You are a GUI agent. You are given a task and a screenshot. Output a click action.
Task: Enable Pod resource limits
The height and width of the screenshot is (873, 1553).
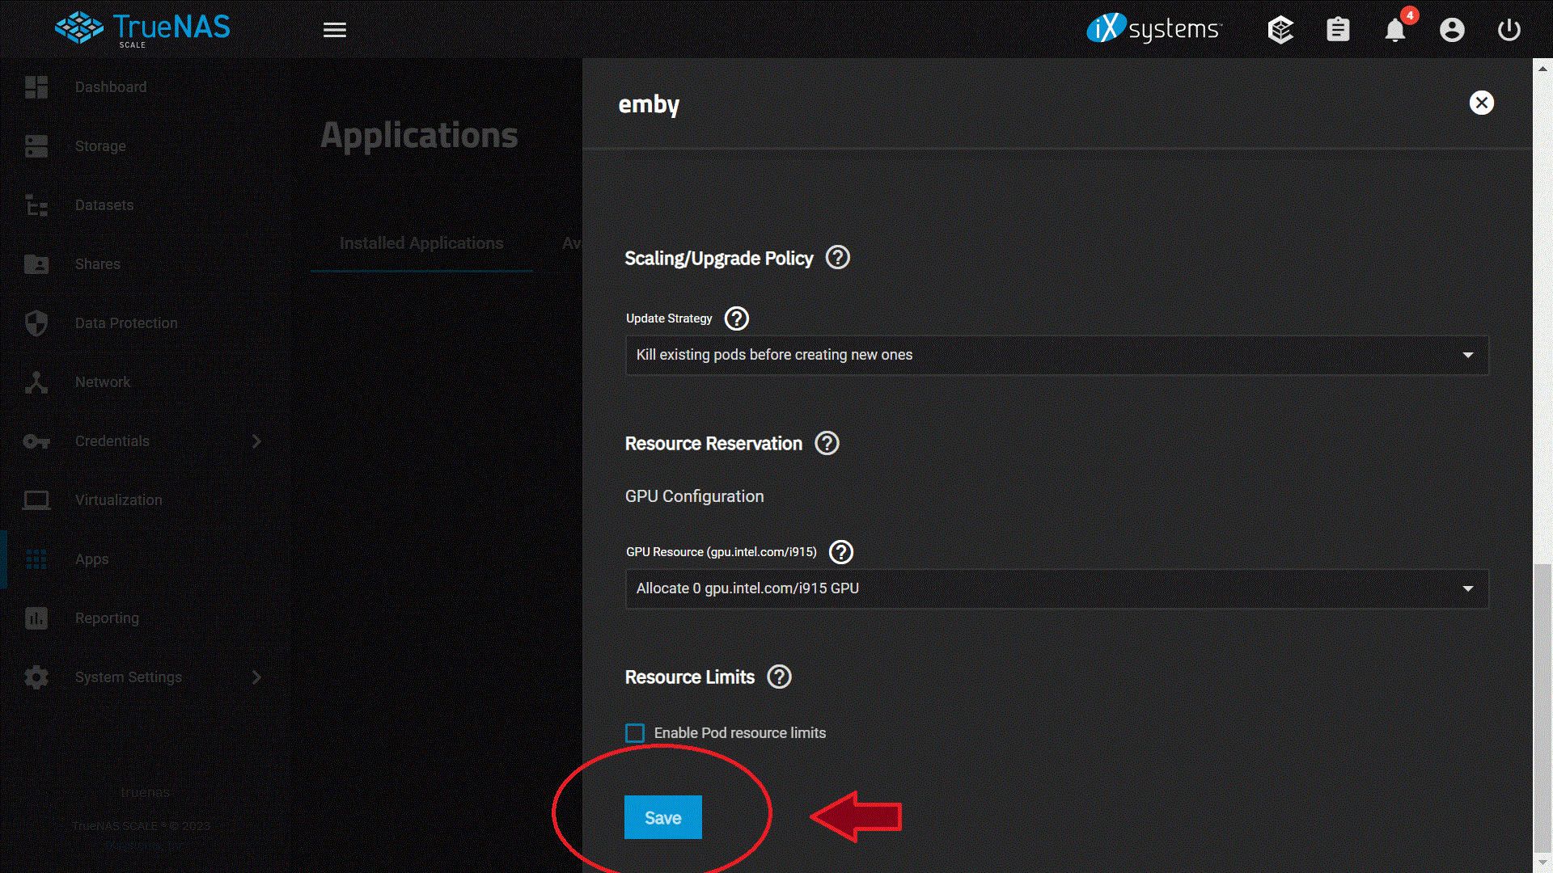[x=635, y=732]
